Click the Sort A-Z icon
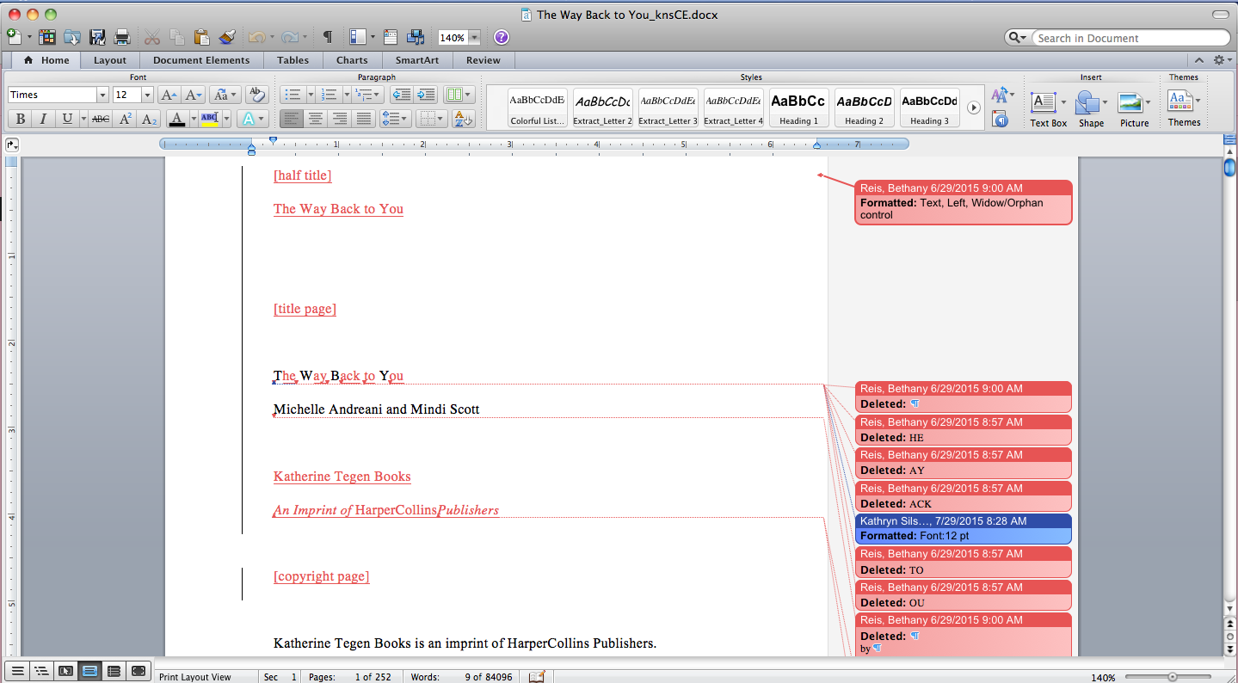Image resolution: width=1238 pixels, height=683 pixels. point(463,119)
